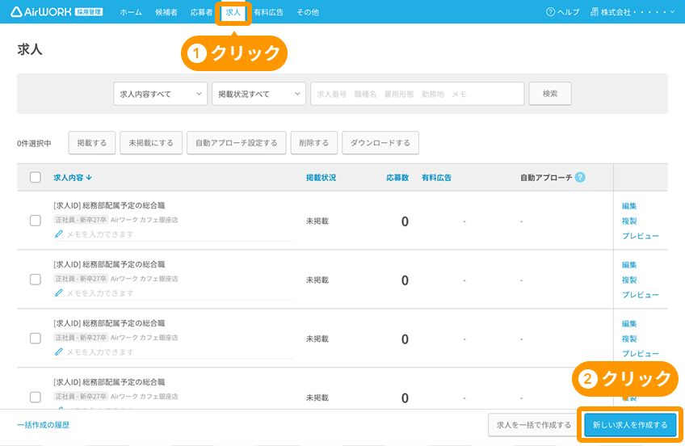Screen dimensions: 685x446
Task: Check the fourth job listing checkbox
Action: click(x=36, y=397)
